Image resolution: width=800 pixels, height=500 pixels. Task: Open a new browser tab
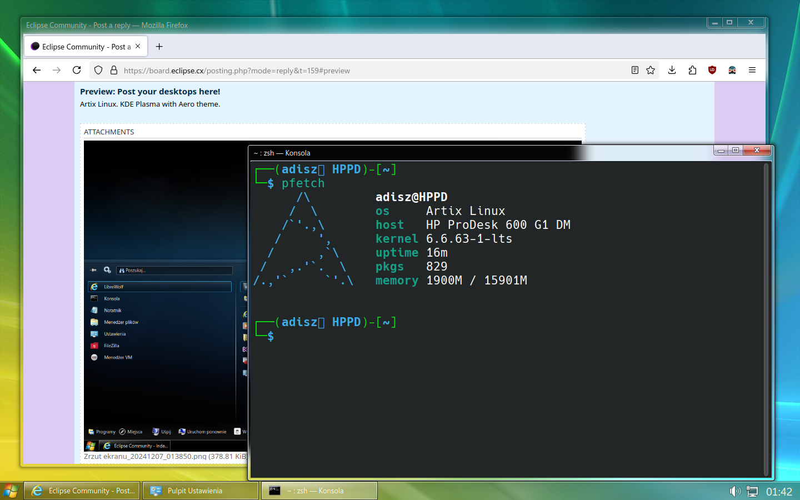pos(159,47)
